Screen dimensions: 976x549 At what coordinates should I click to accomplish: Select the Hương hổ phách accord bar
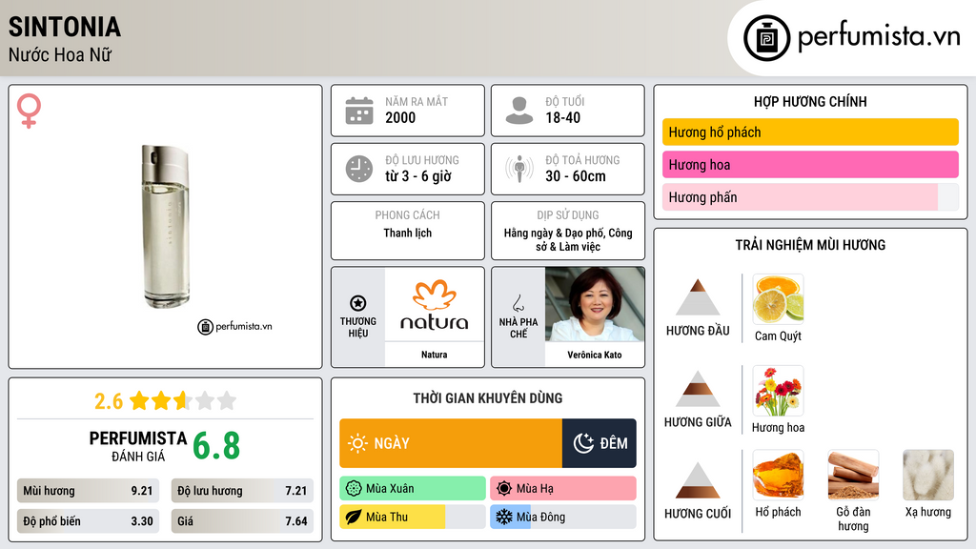(810, 132)
